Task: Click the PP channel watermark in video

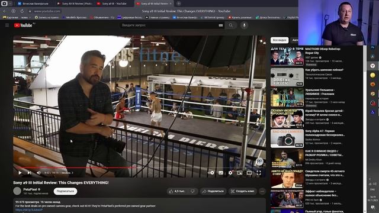Action: 259,162
